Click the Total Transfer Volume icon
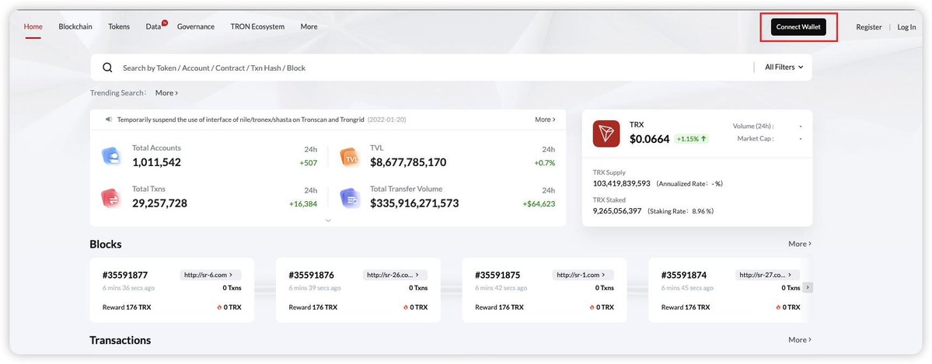The width and height of the screenshot is (932, 364). click(350, 197)
